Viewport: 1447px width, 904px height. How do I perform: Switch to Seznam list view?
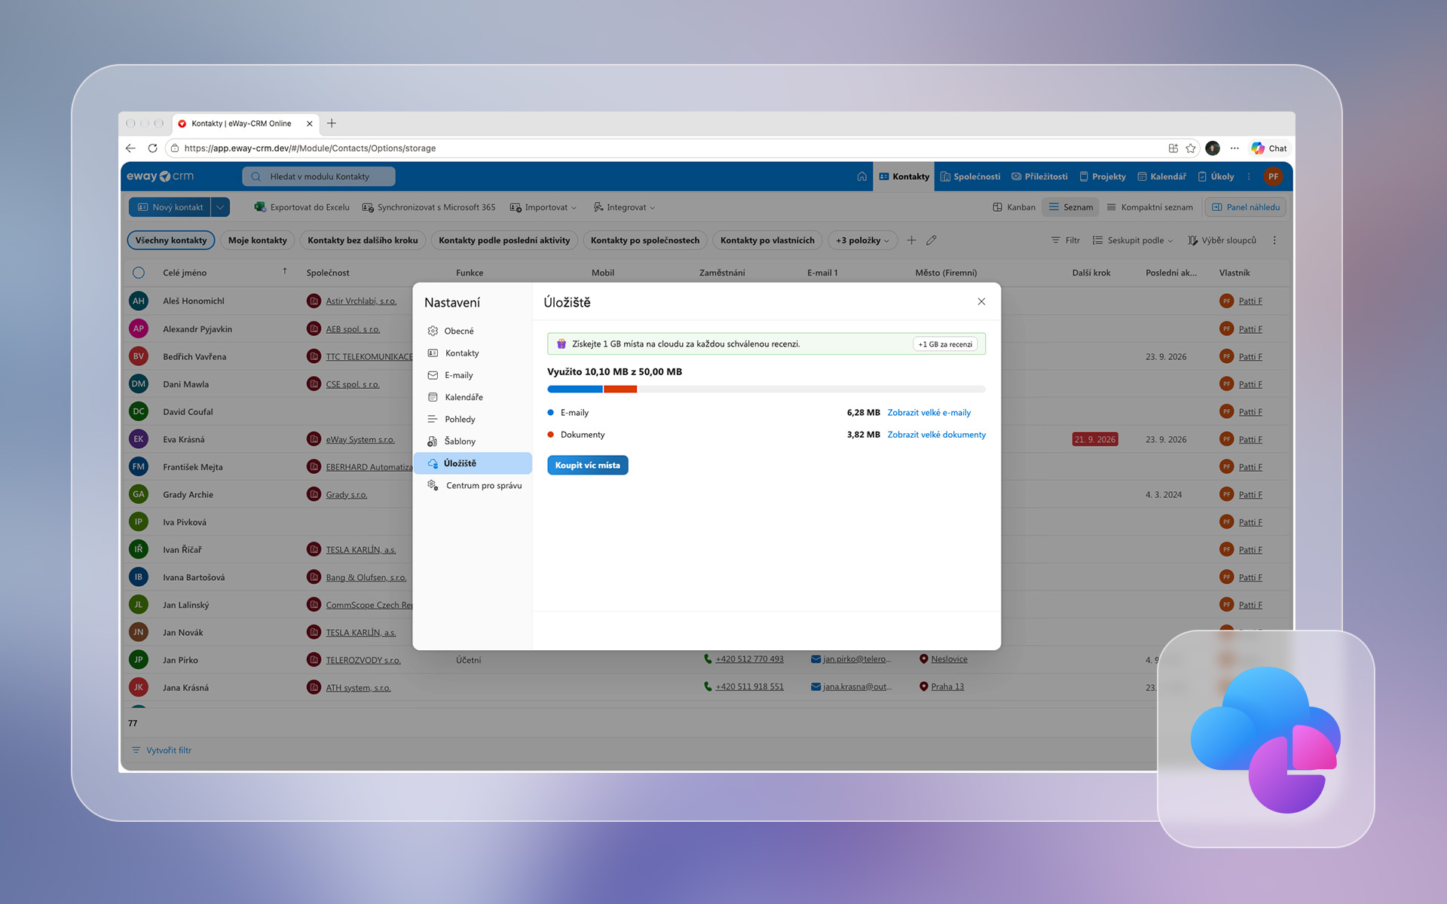pyautogui.click(x=1071, y=207)
